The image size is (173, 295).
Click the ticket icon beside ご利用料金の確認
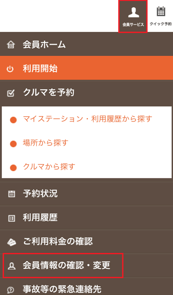point(12,242)
